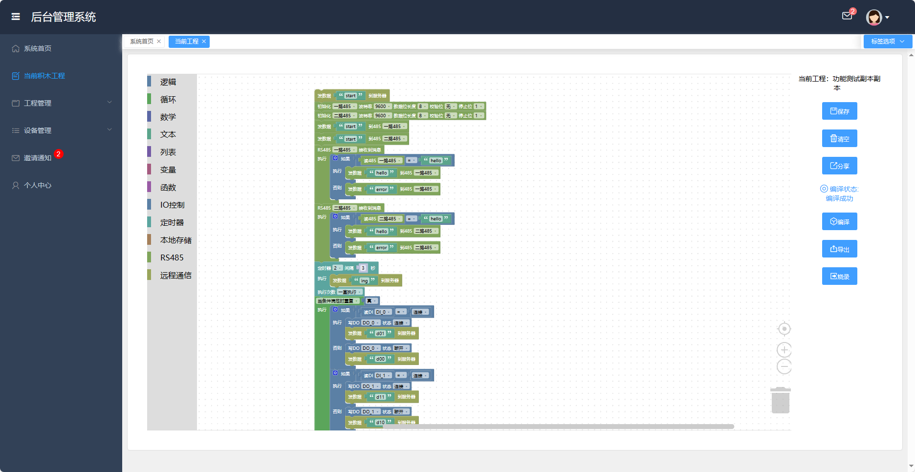The height and width of the screenshot is (472, 915).
Task: Open the 标签选项 dropdown
Action: coord(888,42)
